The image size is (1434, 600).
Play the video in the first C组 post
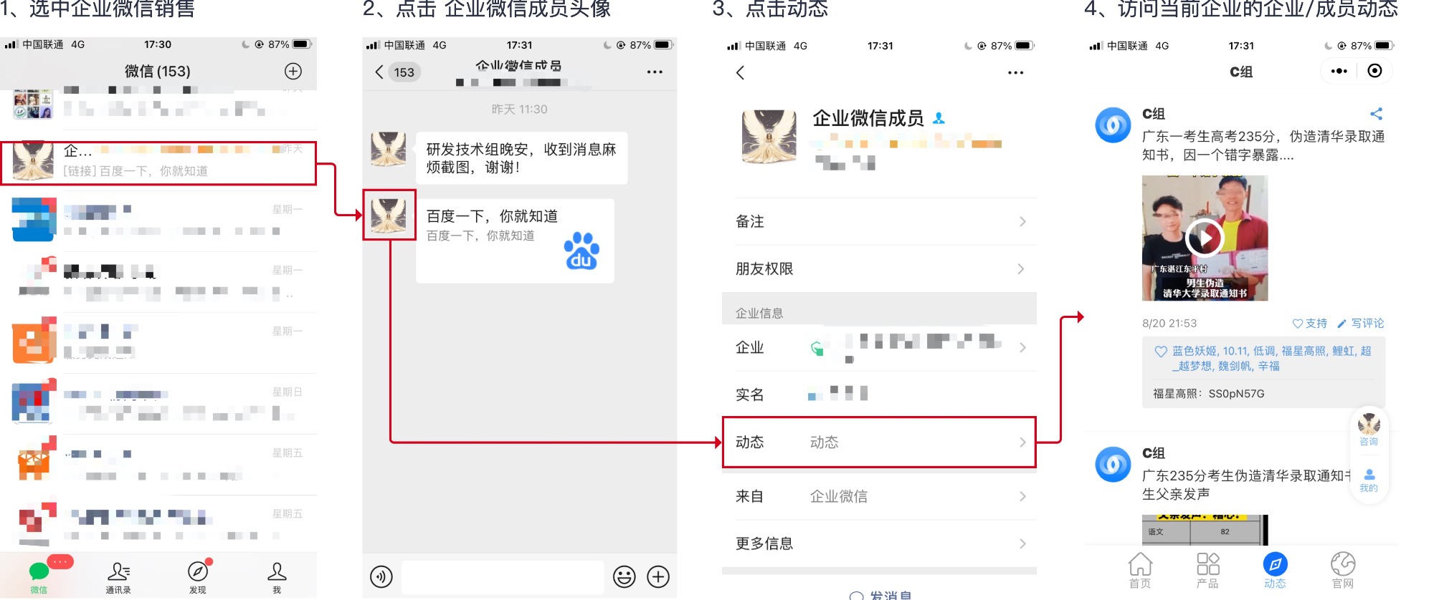point(1205,237)
